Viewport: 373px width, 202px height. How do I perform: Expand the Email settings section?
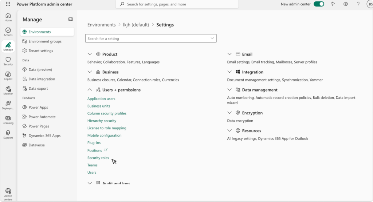[229, 54]
